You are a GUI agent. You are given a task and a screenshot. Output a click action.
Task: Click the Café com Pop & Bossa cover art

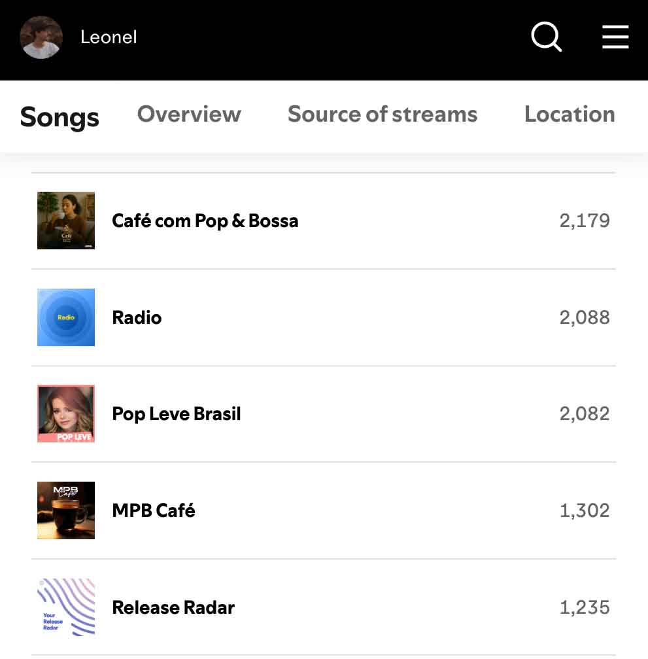point(66,221)
